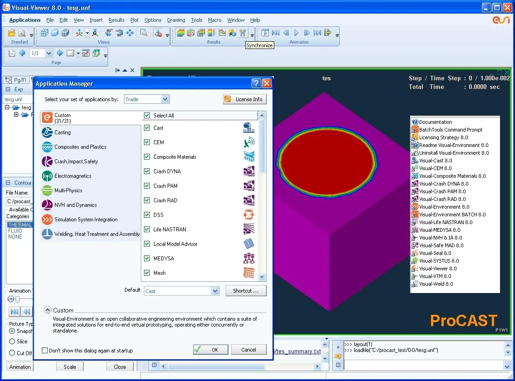Click the anchor icon in Views toolbar
The height and width of the screenshot is (381, 515).
coord(158,33)
